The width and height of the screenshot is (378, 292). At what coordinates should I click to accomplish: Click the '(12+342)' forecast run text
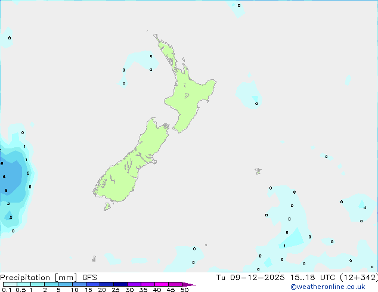[359, 278]
